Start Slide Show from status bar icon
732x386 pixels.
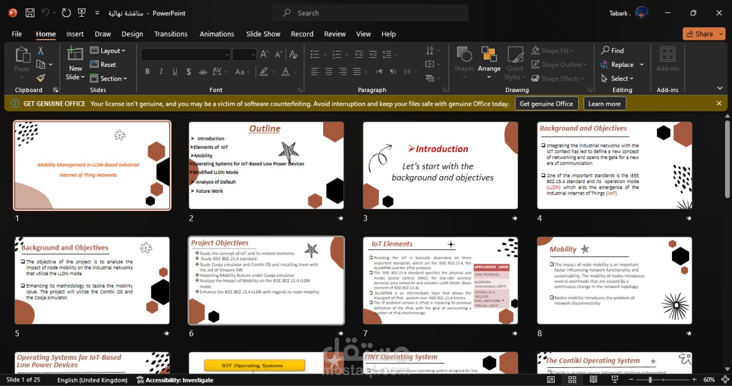pos(615,380)
